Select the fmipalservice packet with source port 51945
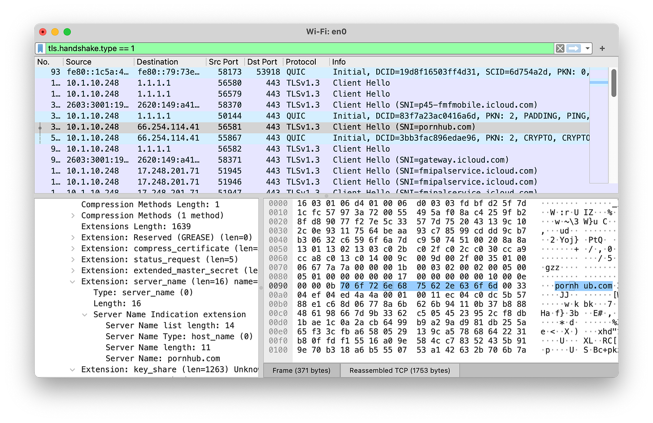Screen dimensions: 653x423 click(312, 171)
